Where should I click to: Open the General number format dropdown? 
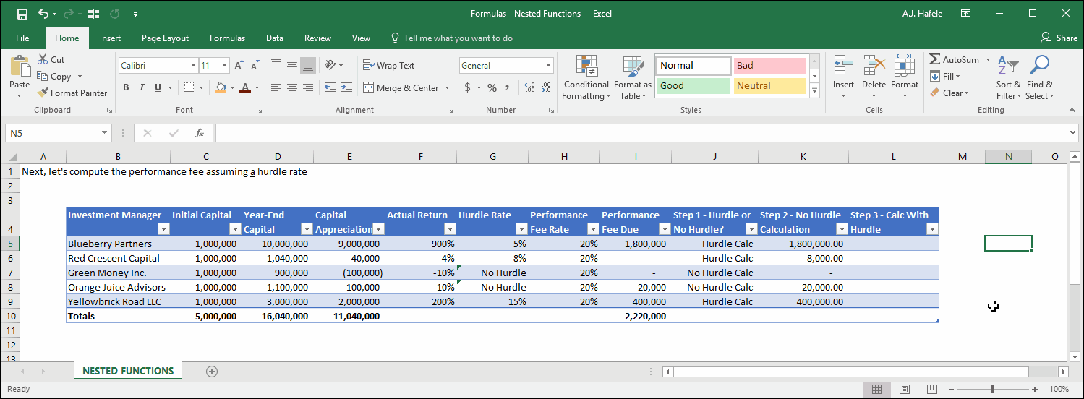pyautogui.click(x=549, y=66)
